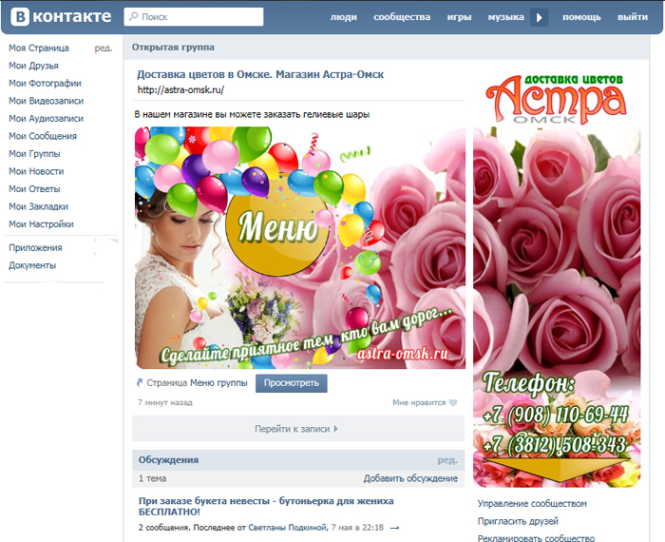Open сообщества in top menu
Image resolution: width=665 pixels, height=542 pixels.
[x=402, y=17]
